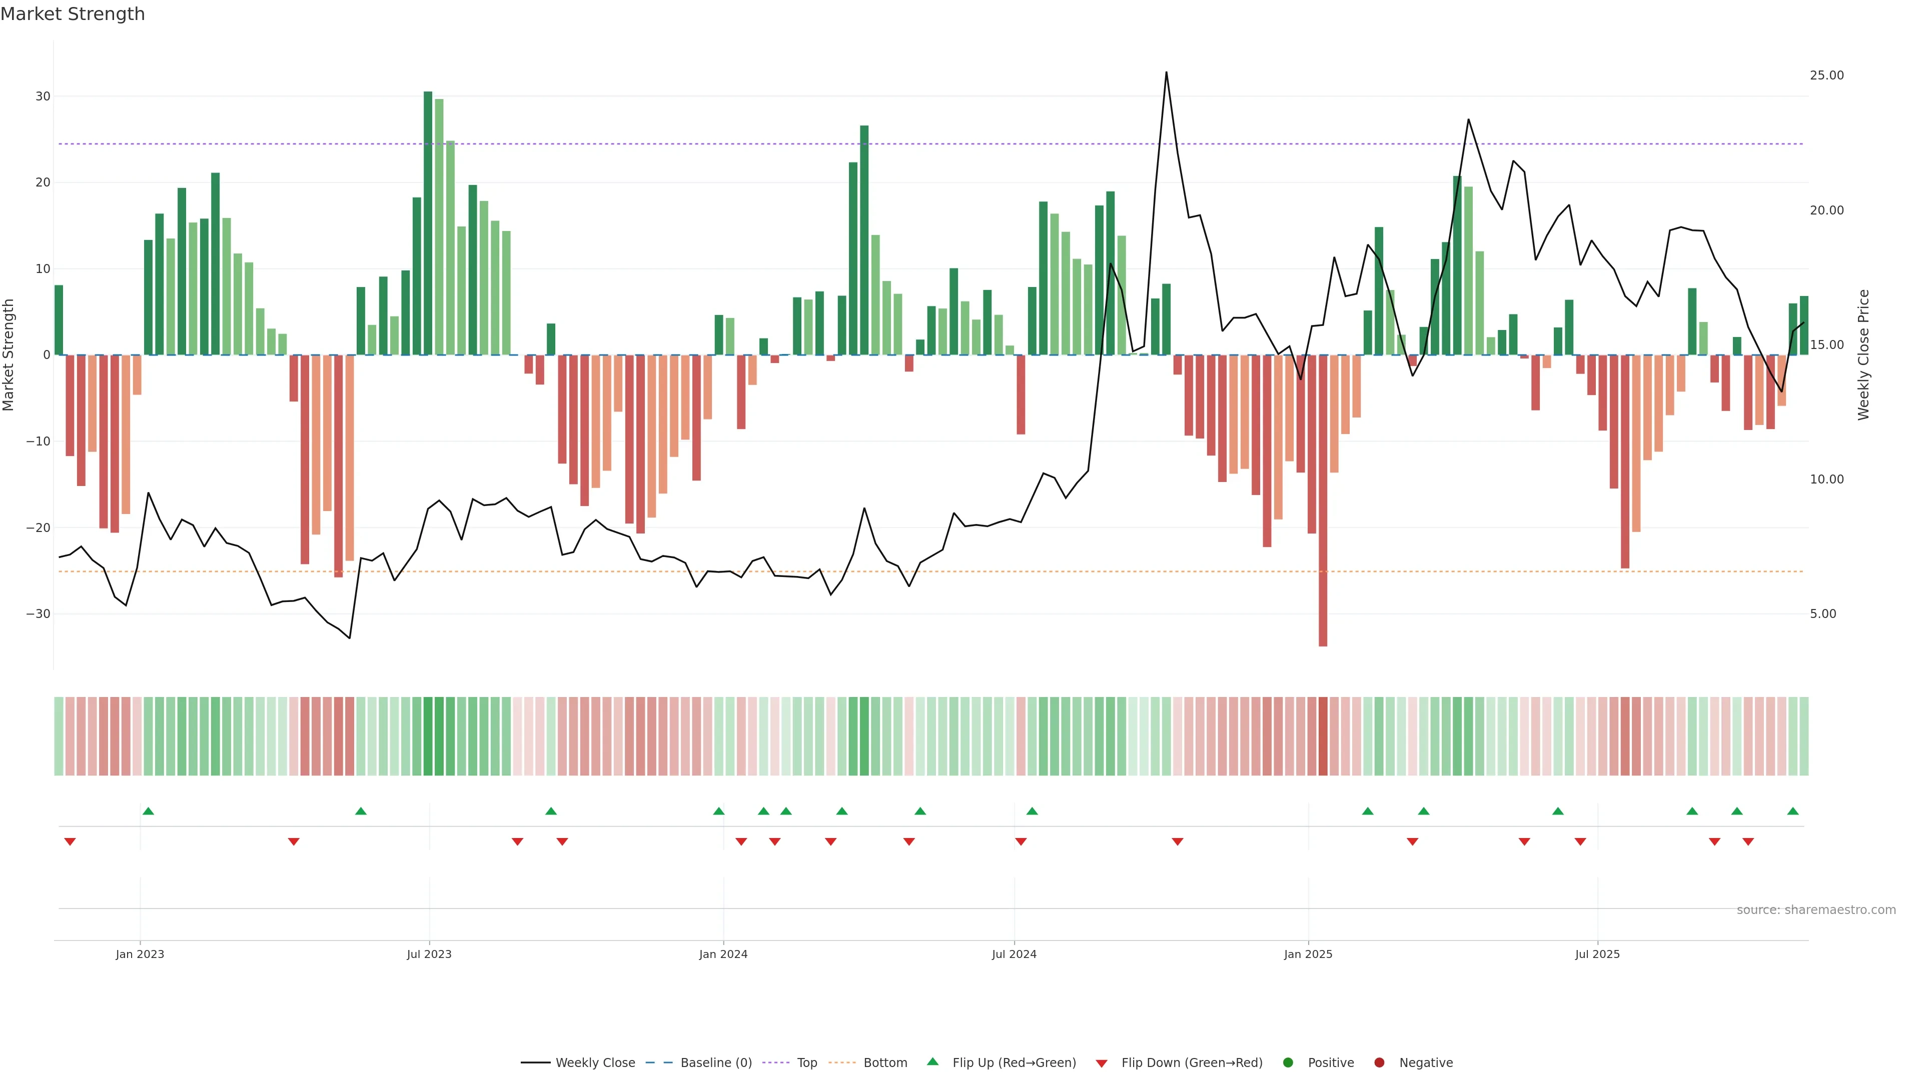Screen dimensions: 1921x1080
Task: Click the Negative red circle legend icon
Action: point(1379,1063)
